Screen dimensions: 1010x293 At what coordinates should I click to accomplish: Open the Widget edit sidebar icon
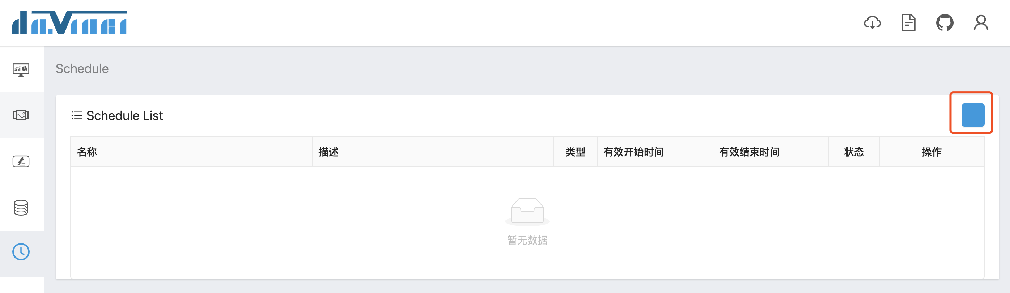(x=21, y=161)
